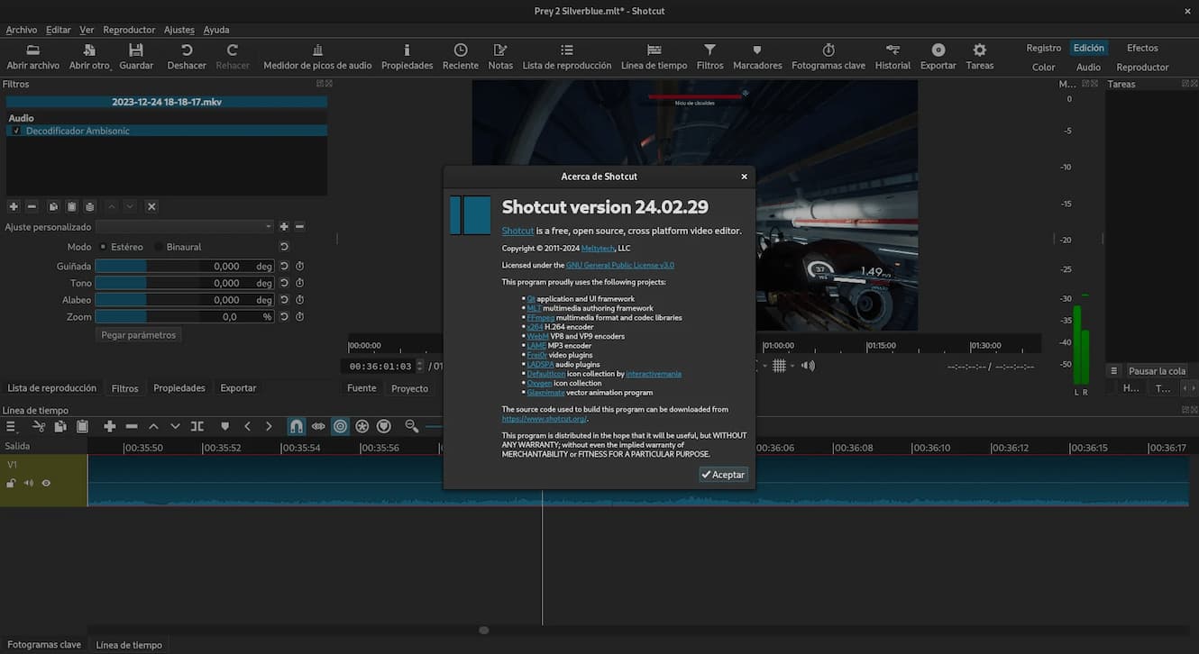Add a filter with the plus icon
The height and width of the screenshot is (654, 1199).
click(x=13, y=206)
